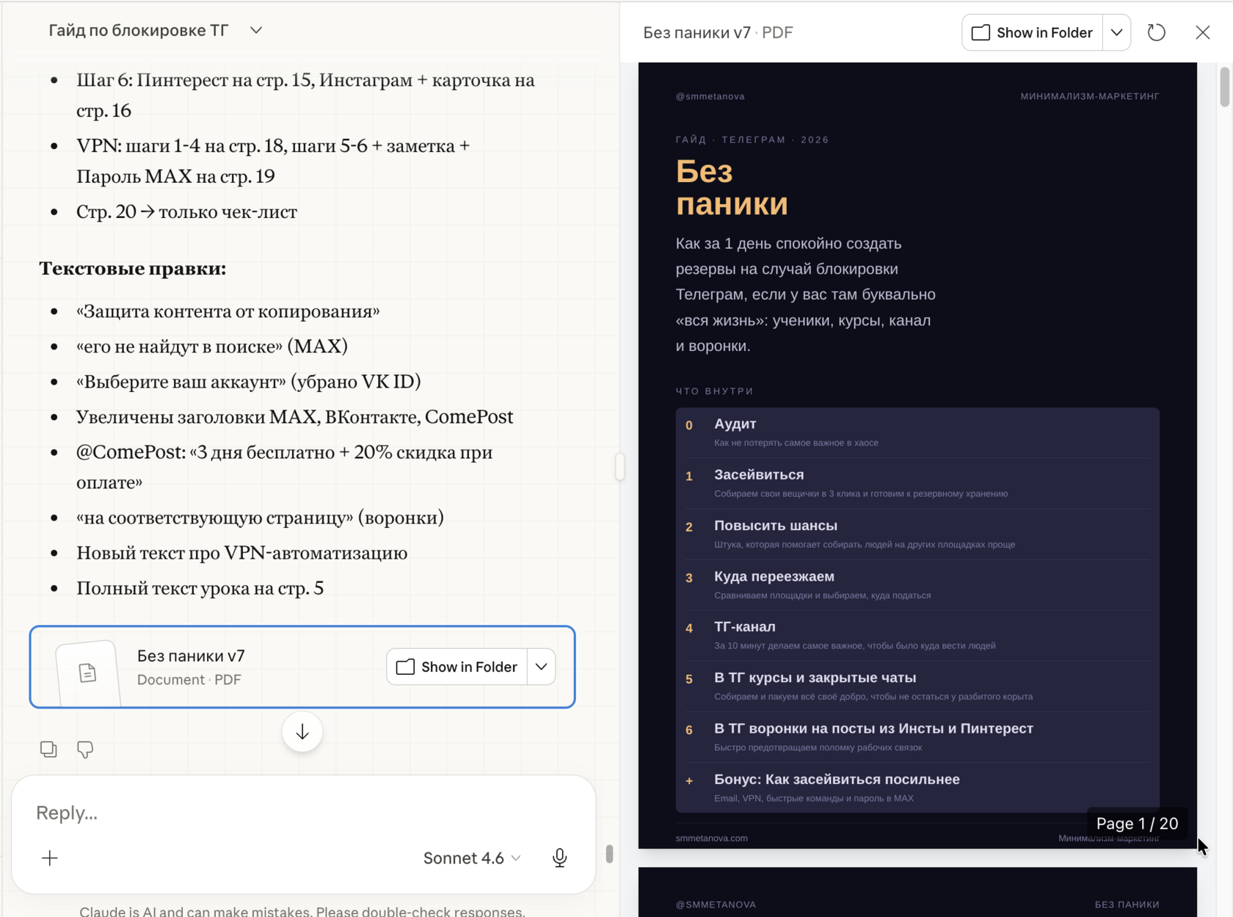Image resolution: width=1233 pixels, height=917 pixels.
Task: Click Show in Folder in preview header
Action: [1032, 32]
